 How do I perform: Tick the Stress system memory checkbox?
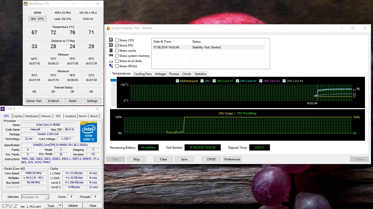coord(117,56)
